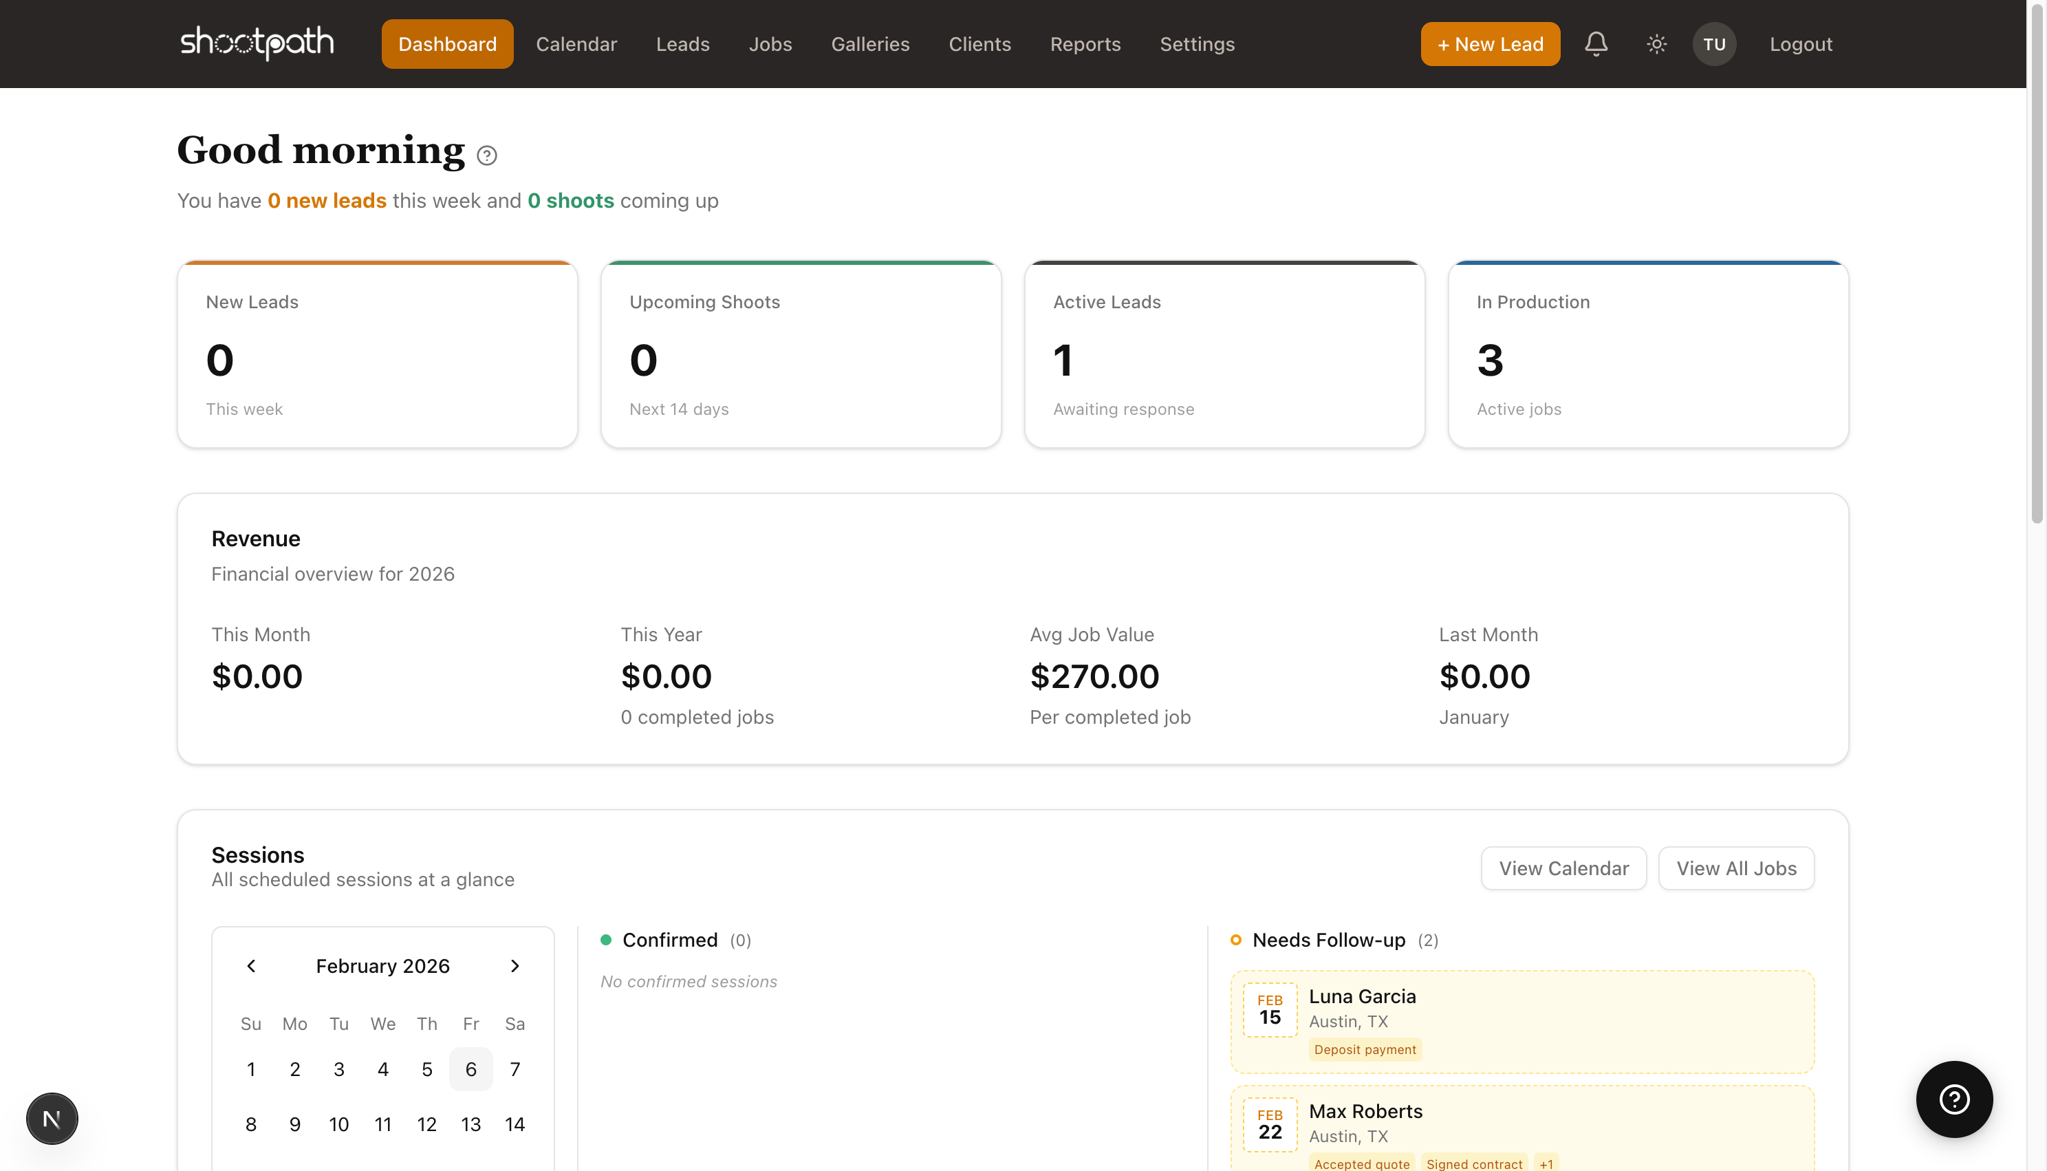Open the help icon next to Good morning
Image resolution: width=2047 pixels, height=1171 pixels.
point(486,154)
